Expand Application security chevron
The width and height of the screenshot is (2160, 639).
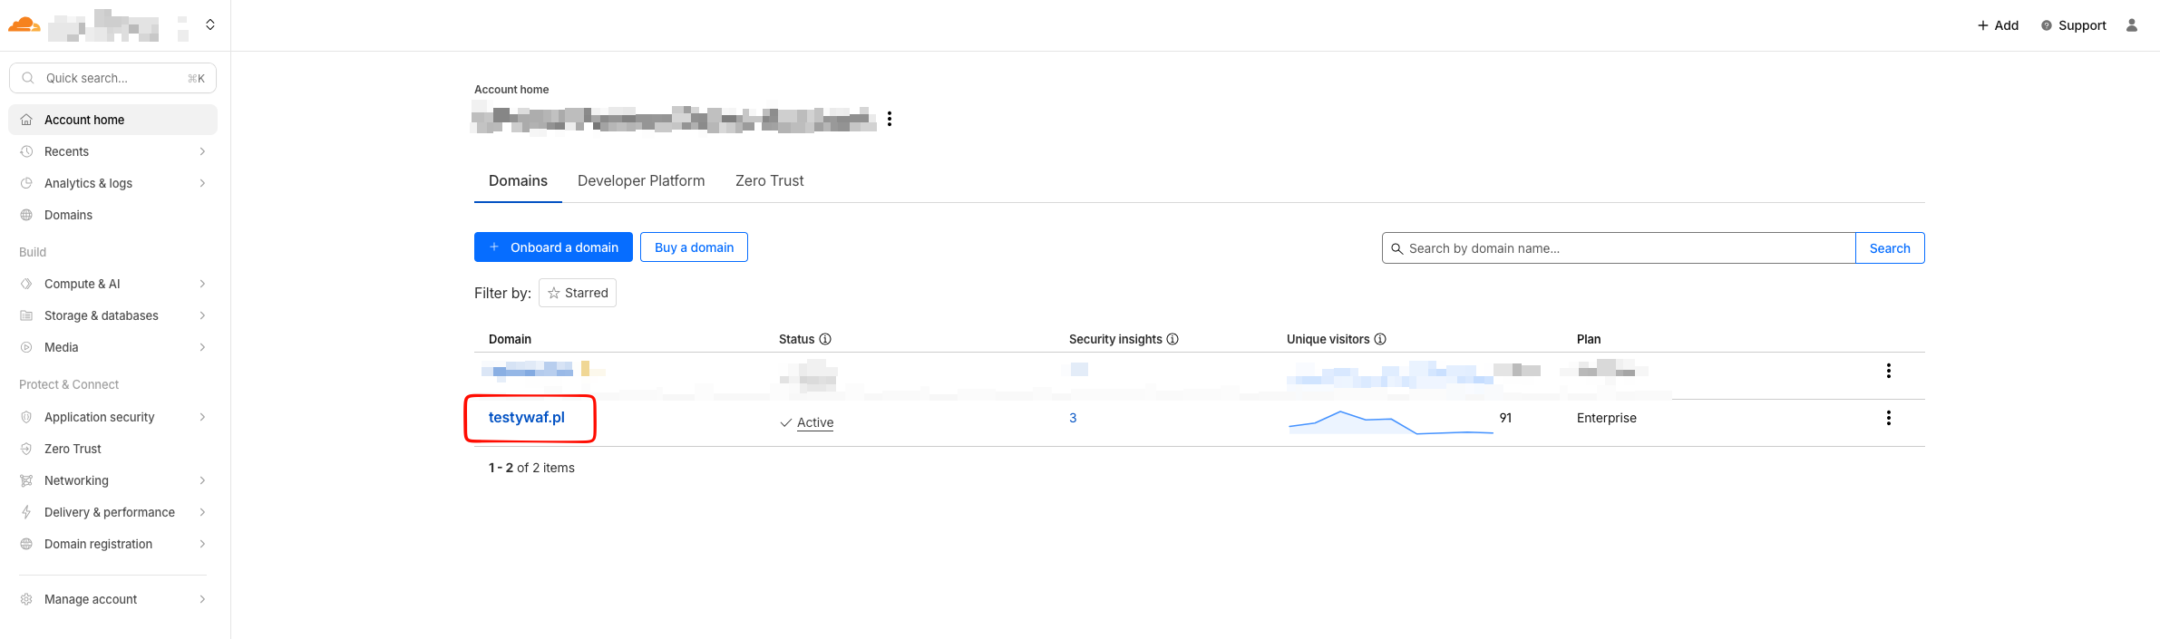click(x=202, y=417)
